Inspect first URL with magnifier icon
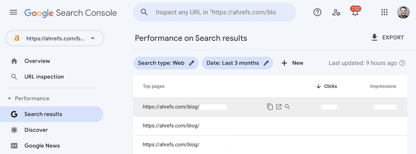 click(287, 107)
